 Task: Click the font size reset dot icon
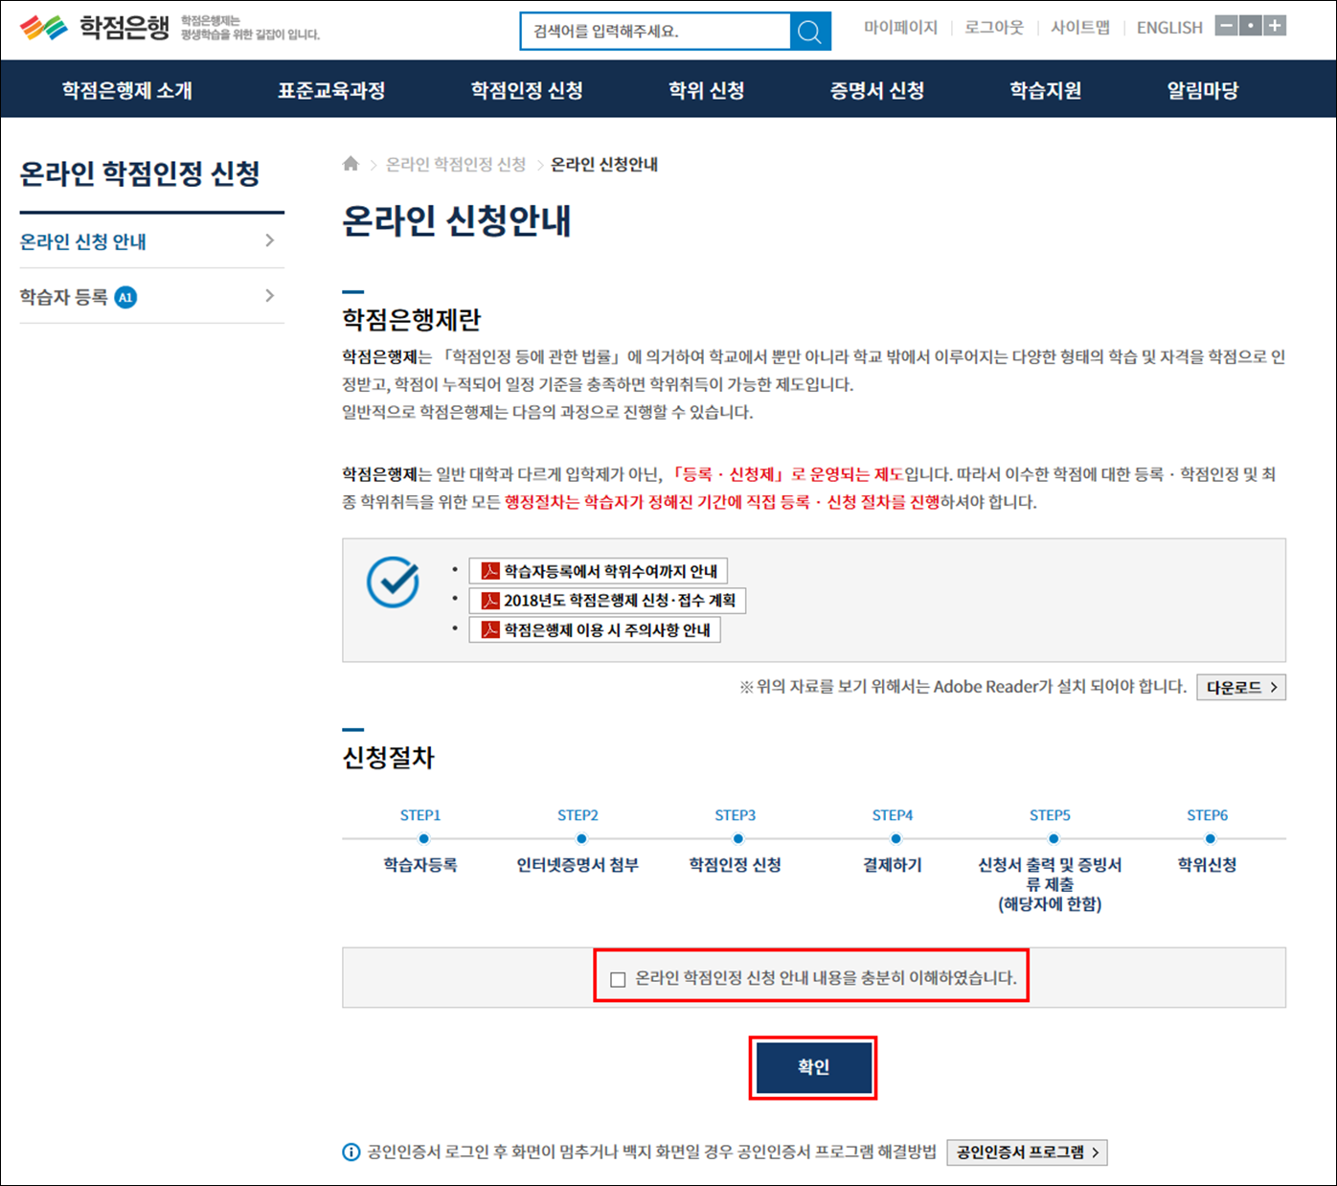(1250, 26)
